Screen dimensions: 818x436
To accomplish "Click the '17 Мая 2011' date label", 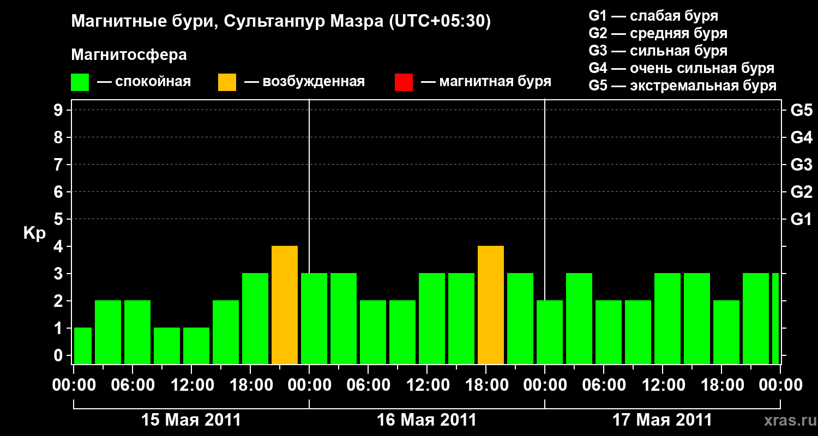I will tap(662, 420).
